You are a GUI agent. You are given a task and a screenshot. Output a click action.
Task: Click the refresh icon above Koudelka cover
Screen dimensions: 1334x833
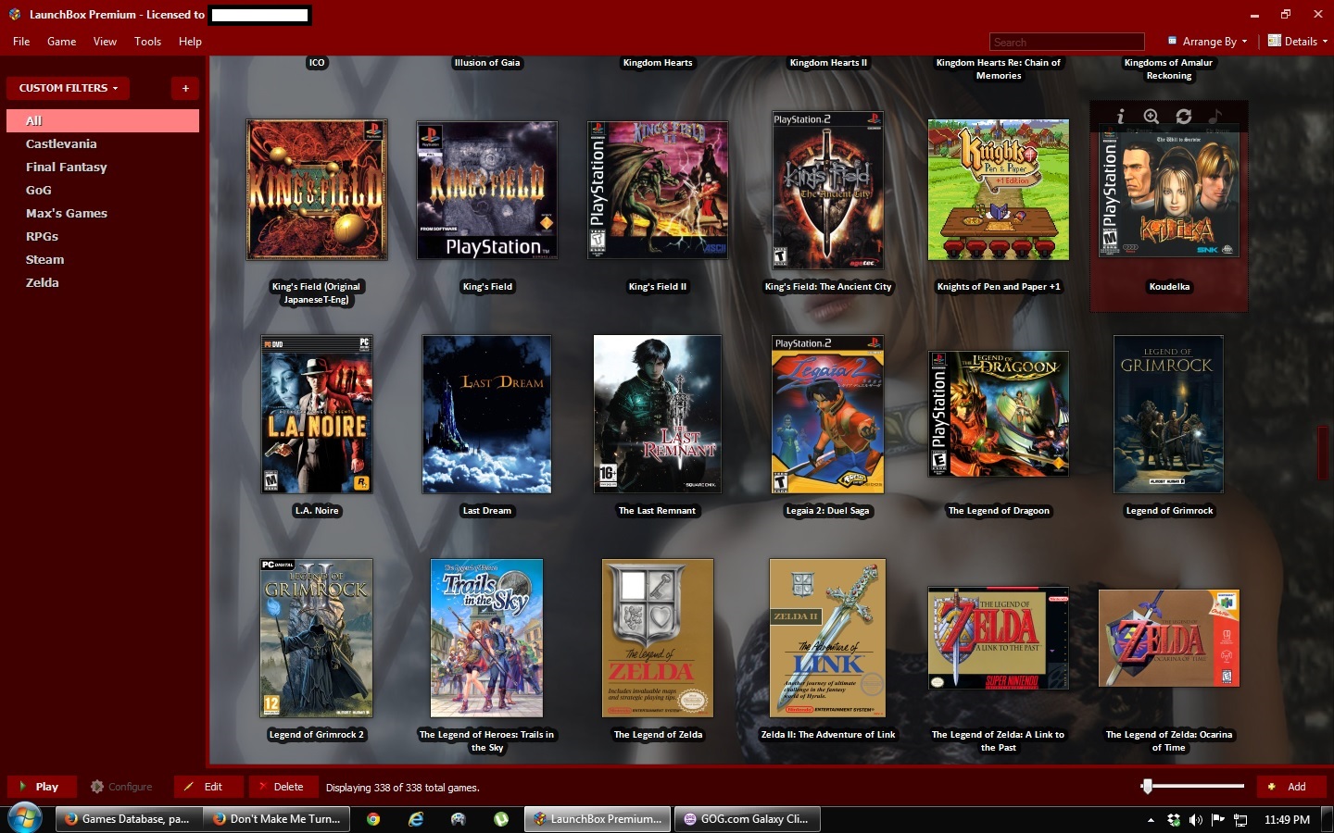click(x=1184, y=117)
